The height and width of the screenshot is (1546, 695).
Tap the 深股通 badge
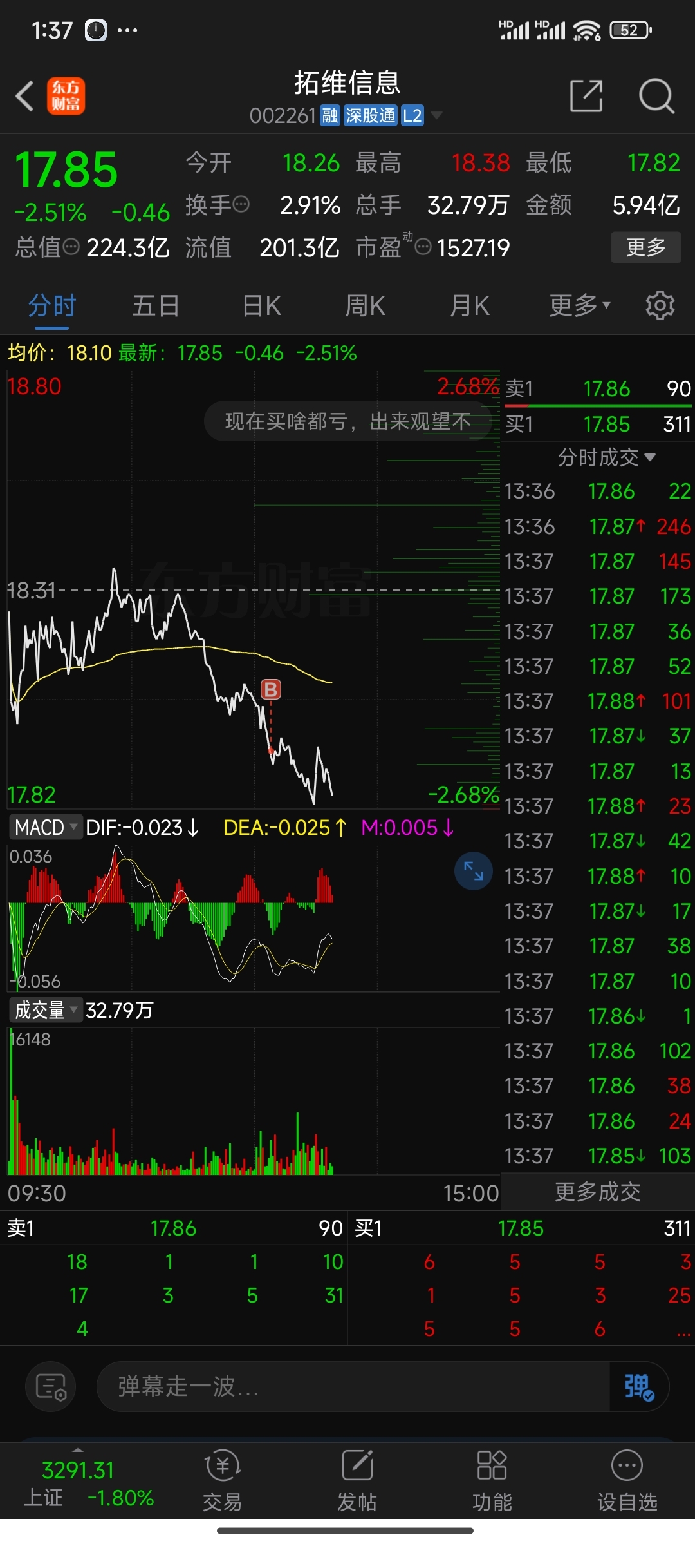(371, 115)
